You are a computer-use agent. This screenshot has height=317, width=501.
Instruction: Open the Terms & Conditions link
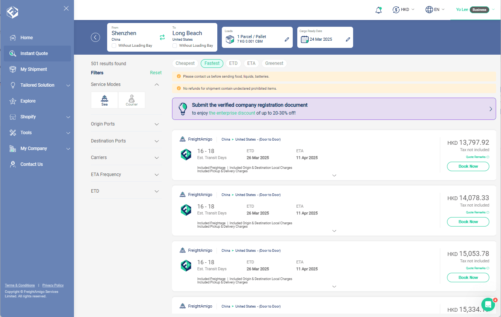(20, 285)
